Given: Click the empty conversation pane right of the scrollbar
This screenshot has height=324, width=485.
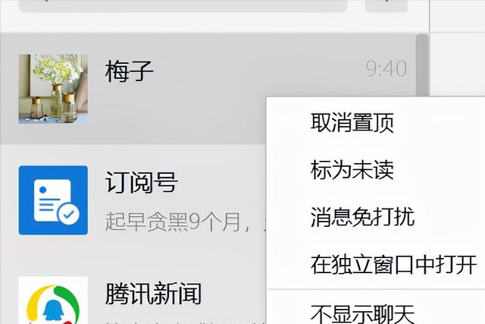Looking at the screenshot, I should click(458, 64).
